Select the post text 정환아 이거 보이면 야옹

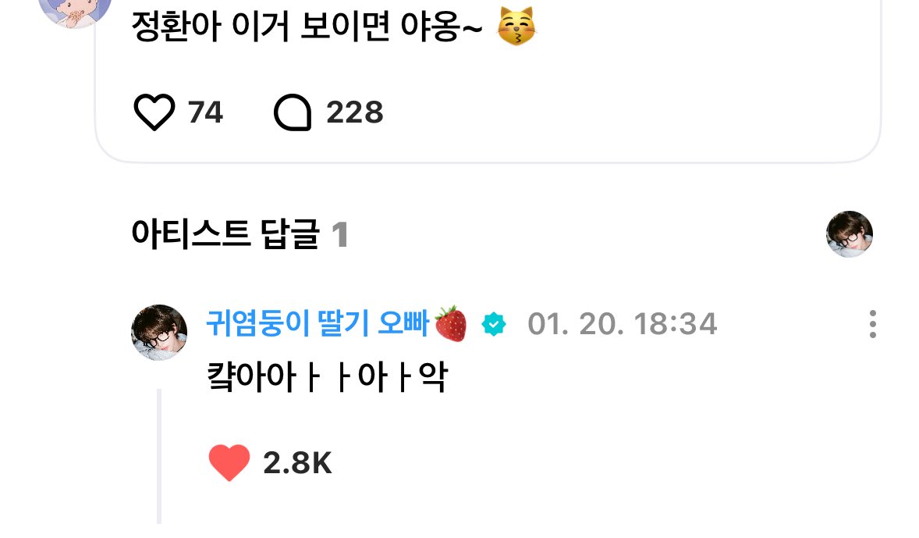307,27
